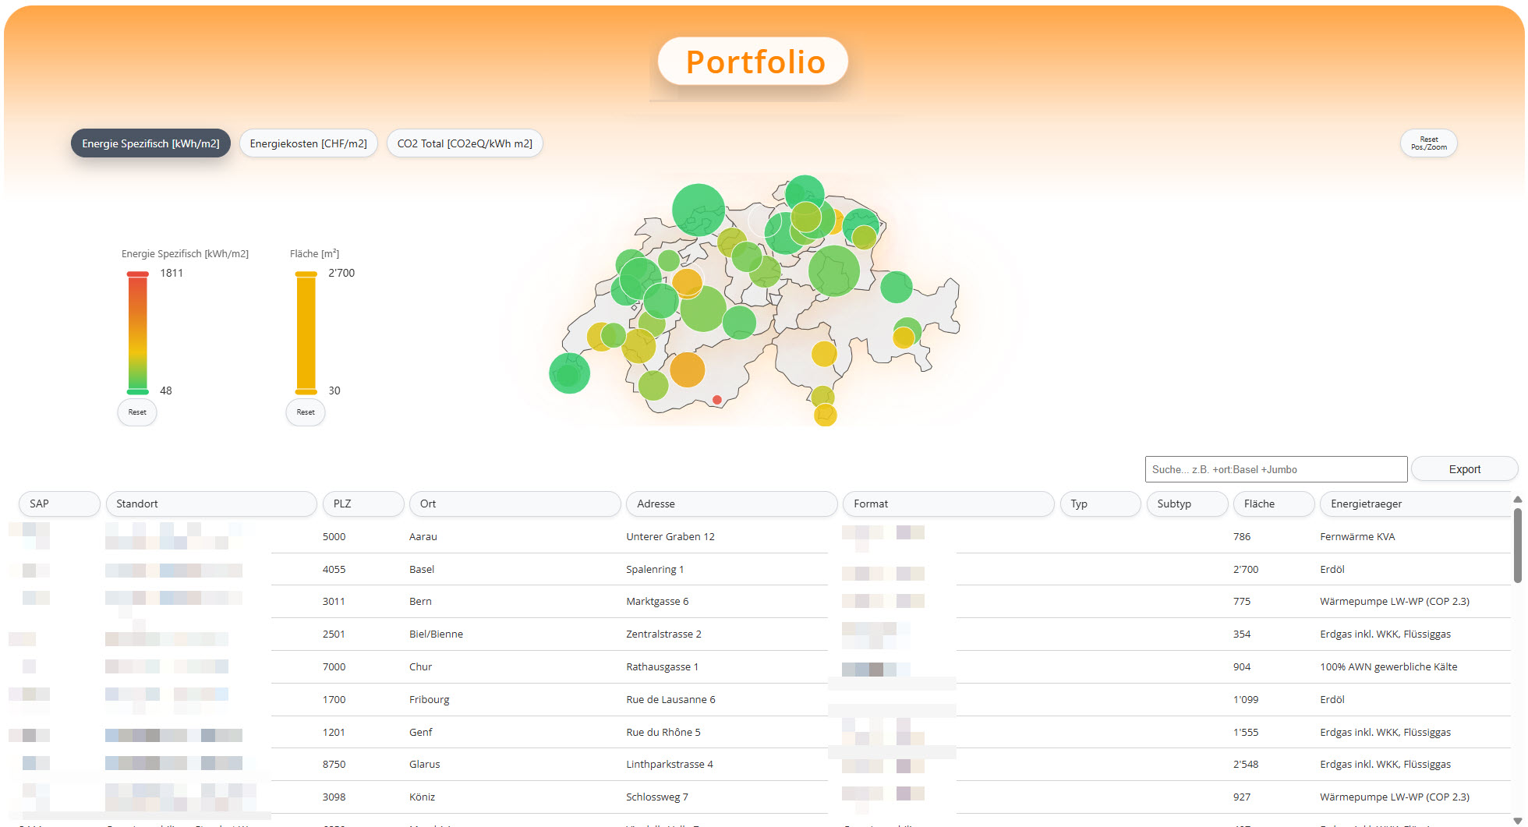Viewport: 1528px width, 827px height.
Task: Switch to Energiekosten [CHF/m2] metric
Action: click(x=308, y=143)
